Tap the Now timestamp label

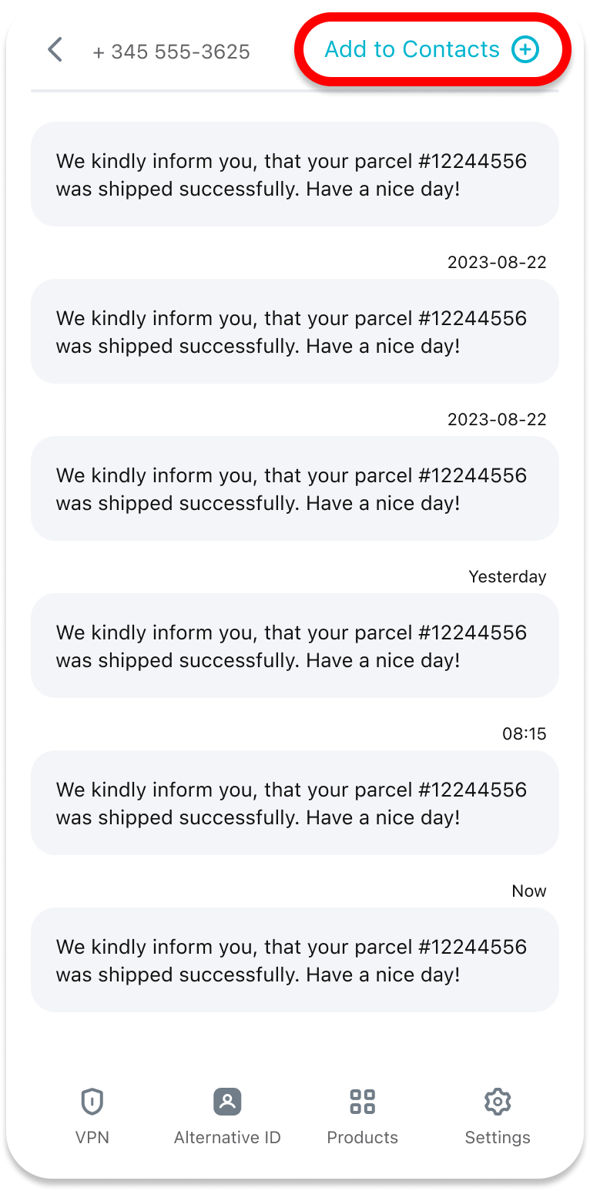coord(528,891)
